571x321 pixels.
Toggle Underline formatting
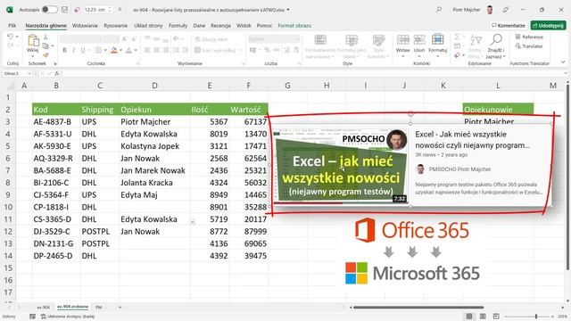pos(83,50)
